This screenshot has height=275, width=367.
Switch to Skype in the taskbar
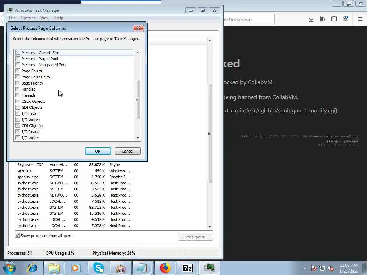98,268
